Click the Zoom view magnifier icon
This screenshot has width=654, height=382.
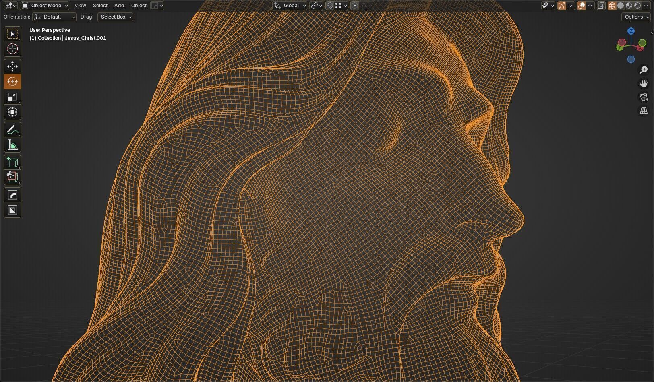coord(644,70)
